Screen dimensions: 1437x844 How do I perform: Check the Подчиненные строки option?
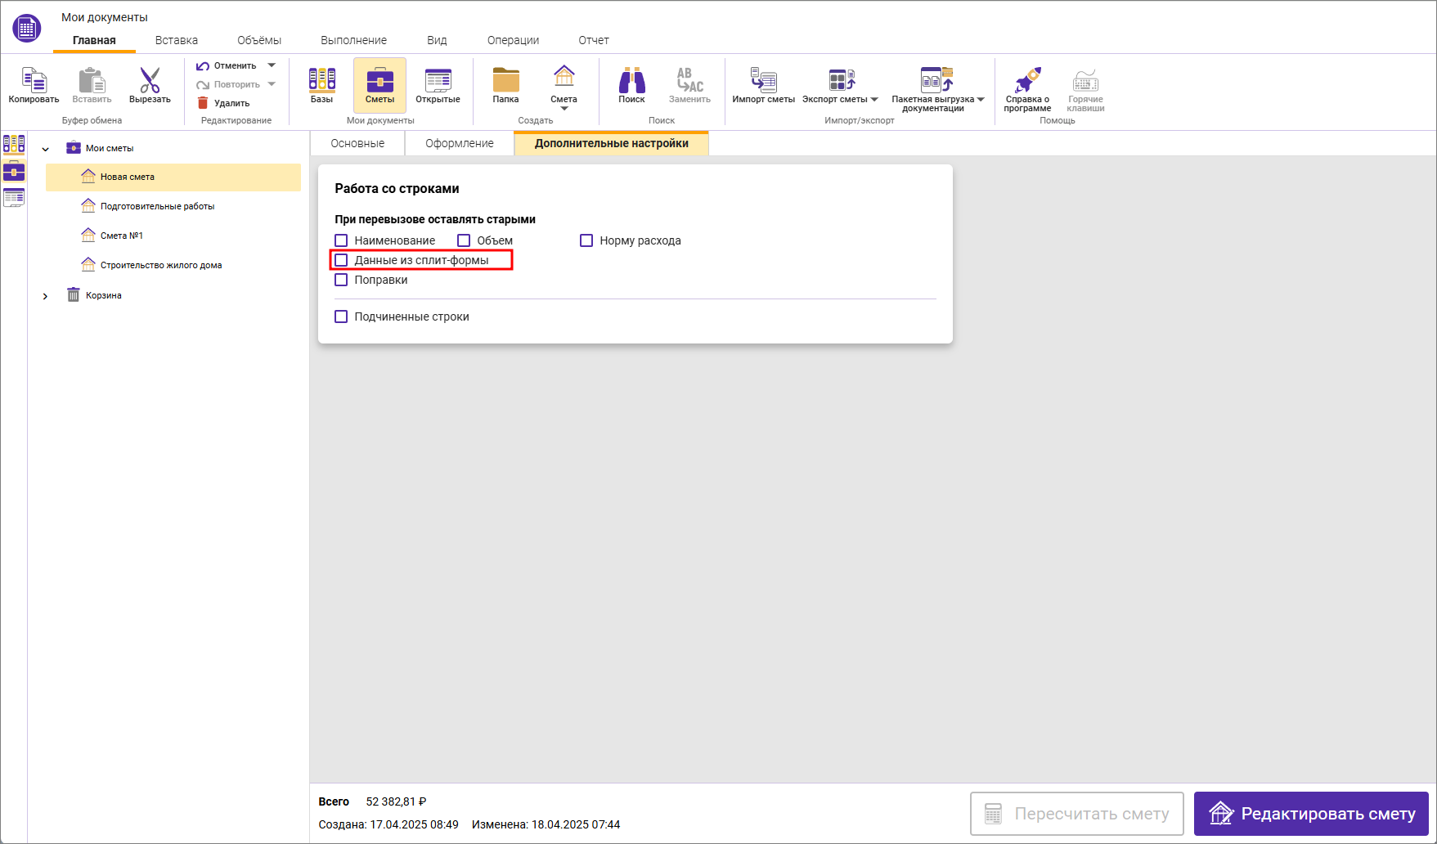point(342,316)
